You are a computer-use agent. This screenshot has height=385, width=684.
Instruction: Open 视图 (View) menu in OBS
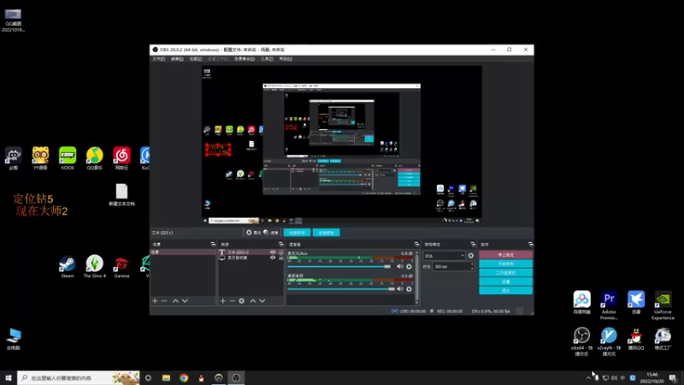point(196,59)
